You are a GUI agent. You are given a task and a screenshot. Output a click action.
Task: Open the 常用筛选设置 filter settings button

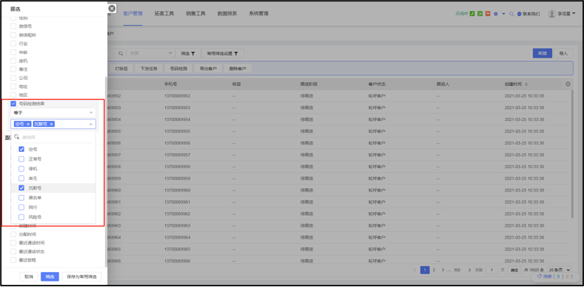(222, 54)
